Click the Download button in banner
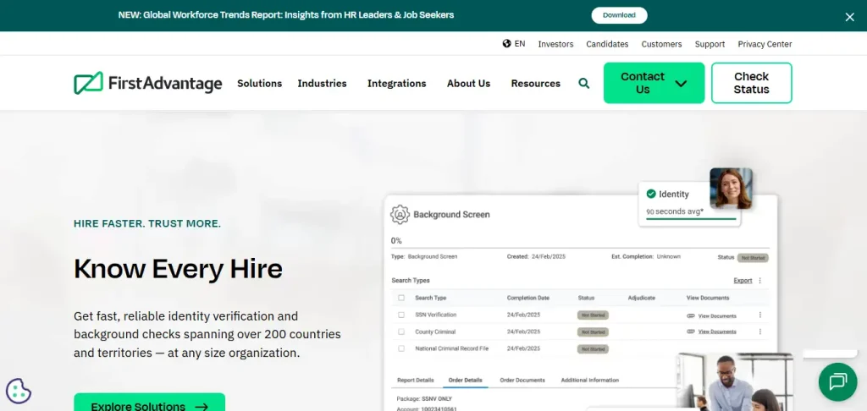867x411 pixels. pyautogui.click(x=619, y=15)
